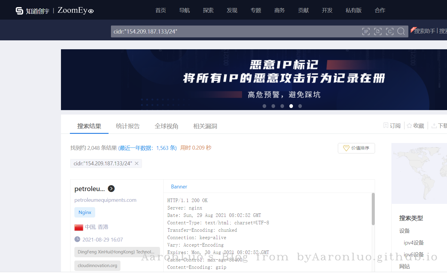Open the 导航 navigation menu
The image size is (447, 273).
coord(184,10)
